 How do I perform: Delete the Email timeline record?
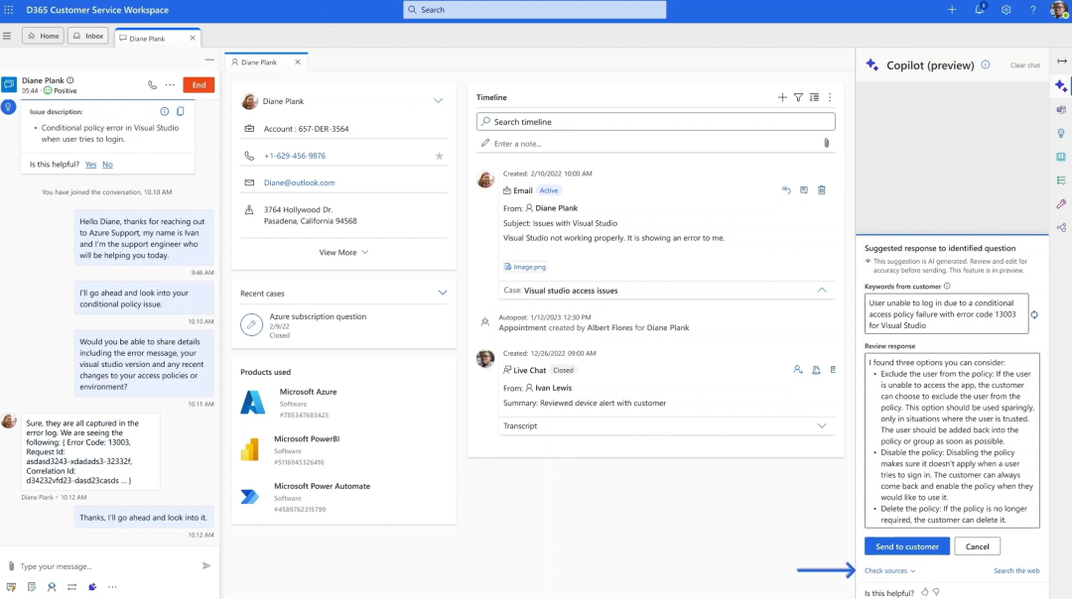[x=822, y=190]
